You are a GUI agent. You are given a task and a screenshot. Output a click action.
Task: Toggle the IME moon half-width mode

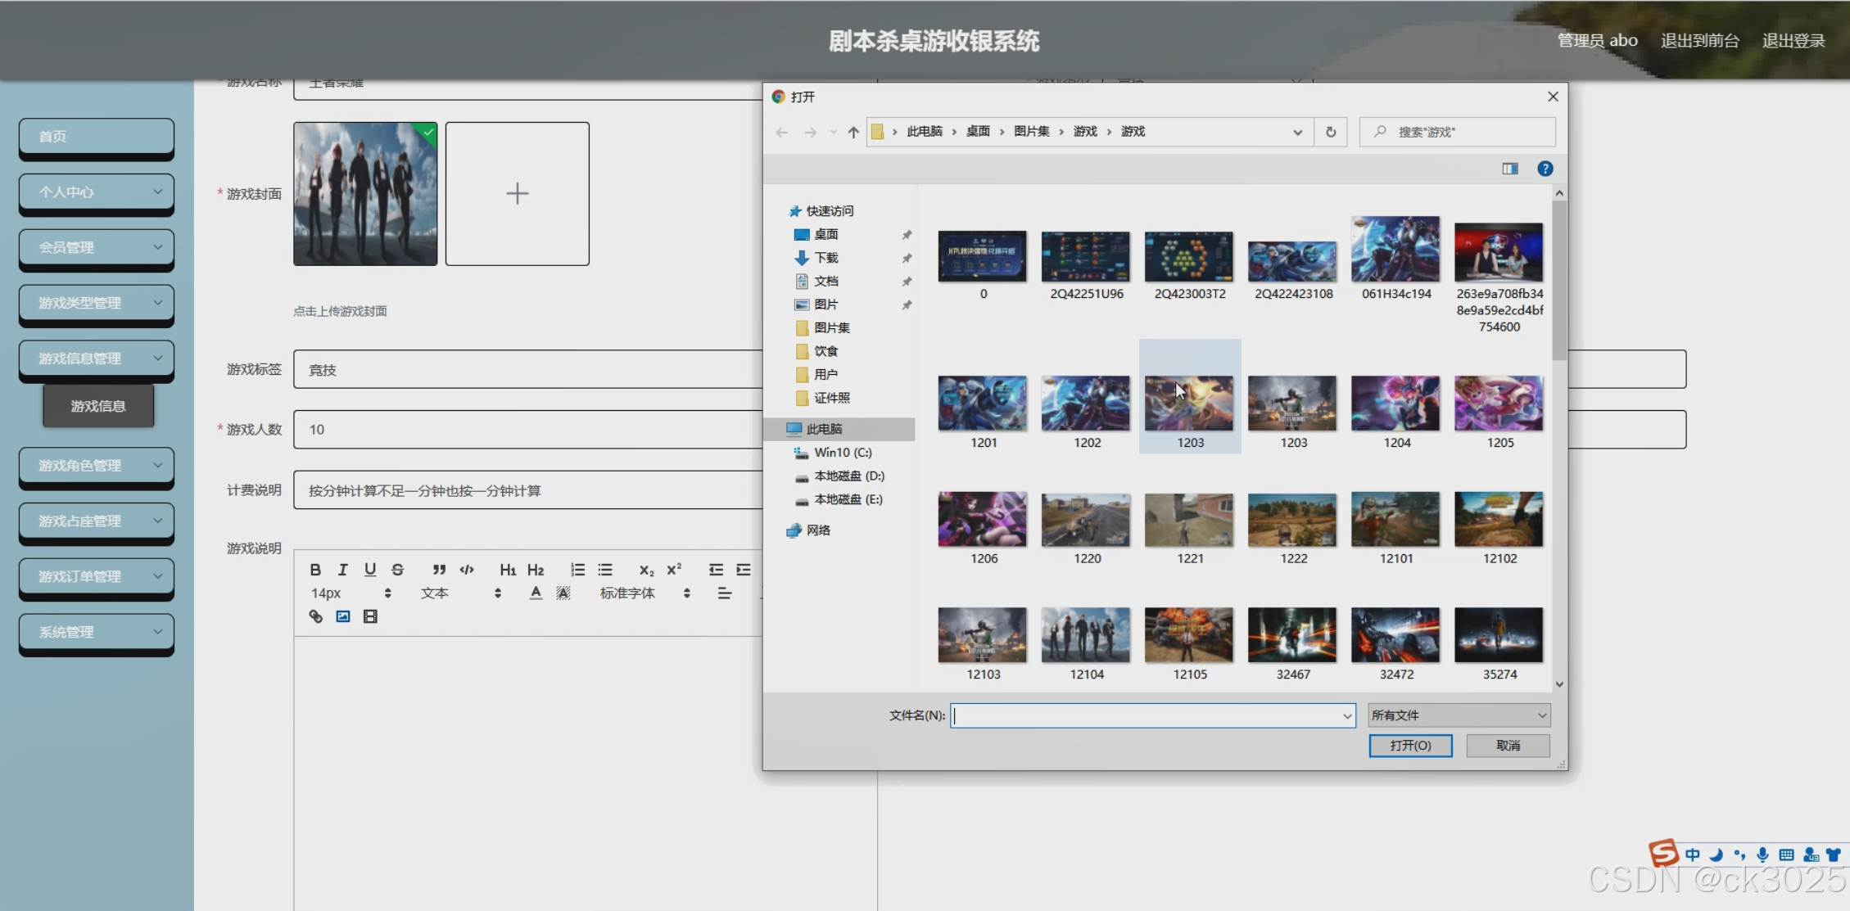pyautogui.click(x=1716, y=855)
